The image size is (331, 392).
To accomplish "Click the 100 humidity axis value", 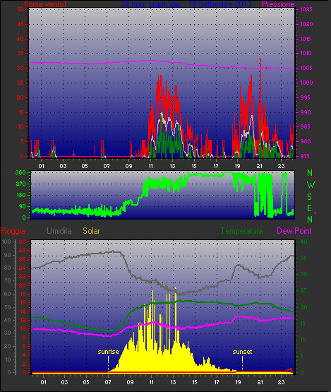I will point(6,242).
